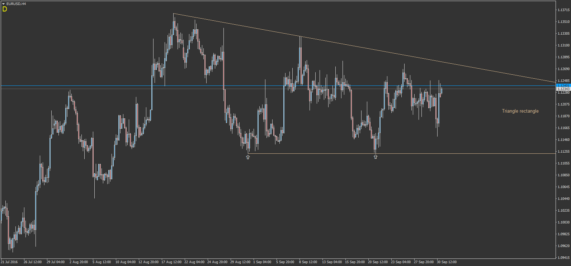
Task: Click the blue 1.12401 price tag
Action: [563, 85]
